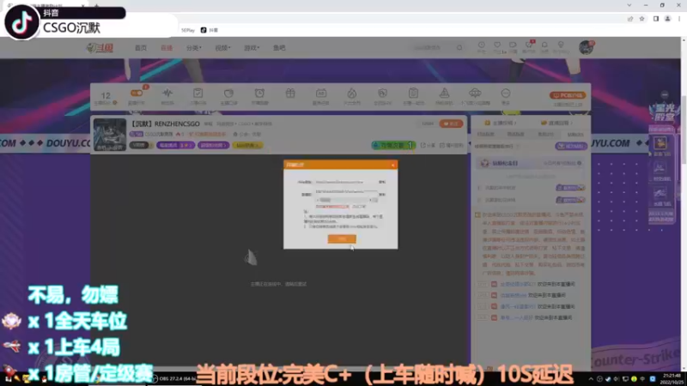Open the Chrome three-dot menu
This screenshot has height=386, width=687.
coord(679,19)
